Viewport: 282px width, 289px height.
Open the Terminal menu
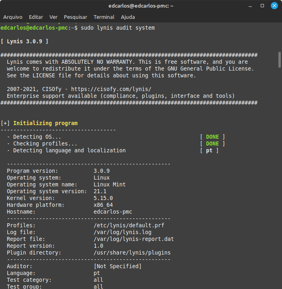104,17
